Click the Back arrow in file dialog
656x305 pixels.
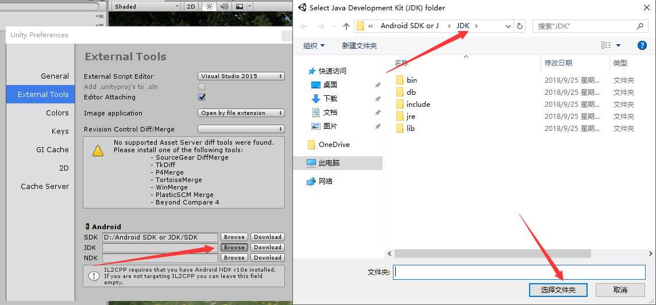click(304, 26)
